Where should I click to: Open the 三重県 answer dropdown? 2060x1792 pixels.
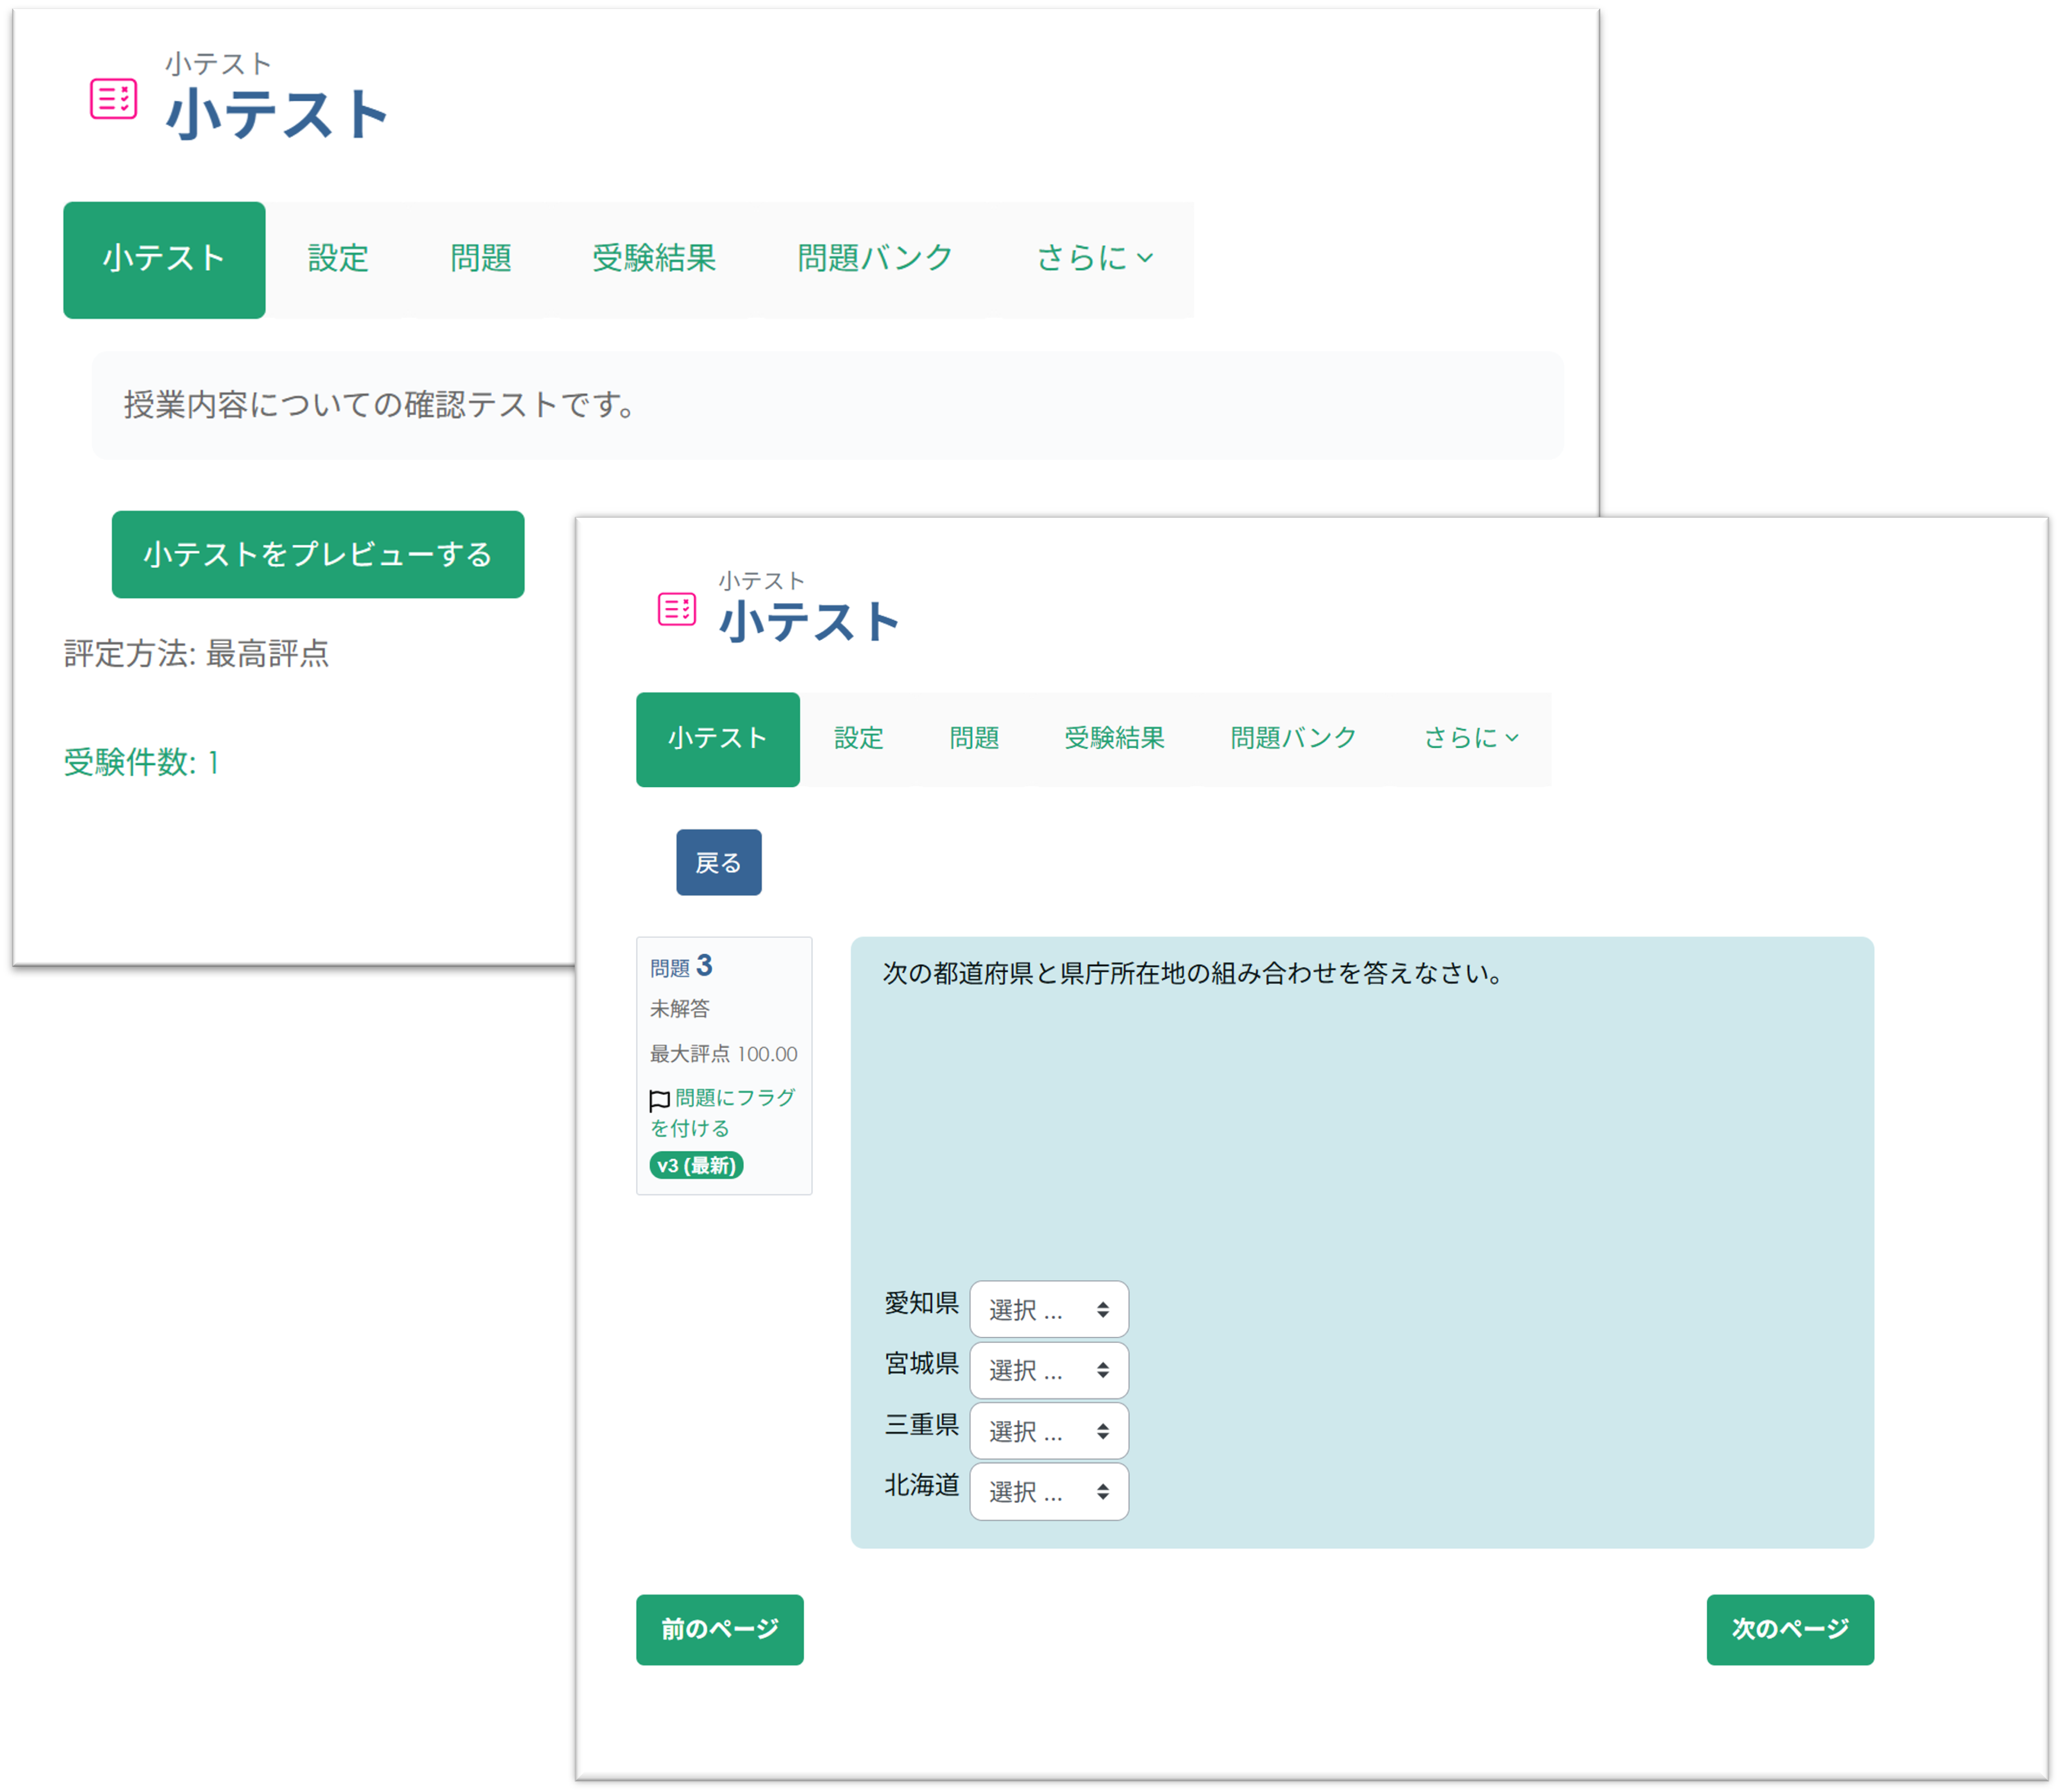pyautogui.click(x=1048, y=1430)
